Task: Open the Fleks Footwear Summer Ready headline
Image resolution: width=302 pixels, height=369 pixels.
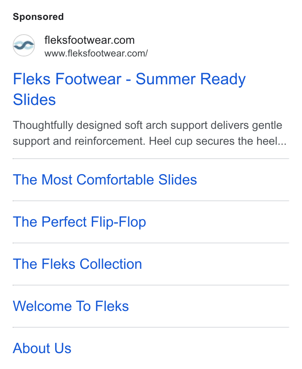Action: coord(129,89)
